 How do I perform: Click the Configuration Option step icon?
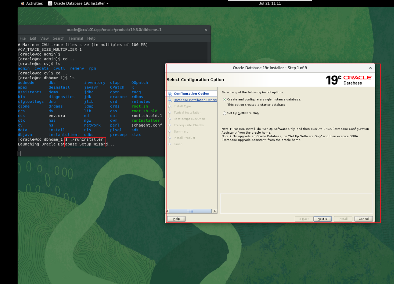click(170, 94)
